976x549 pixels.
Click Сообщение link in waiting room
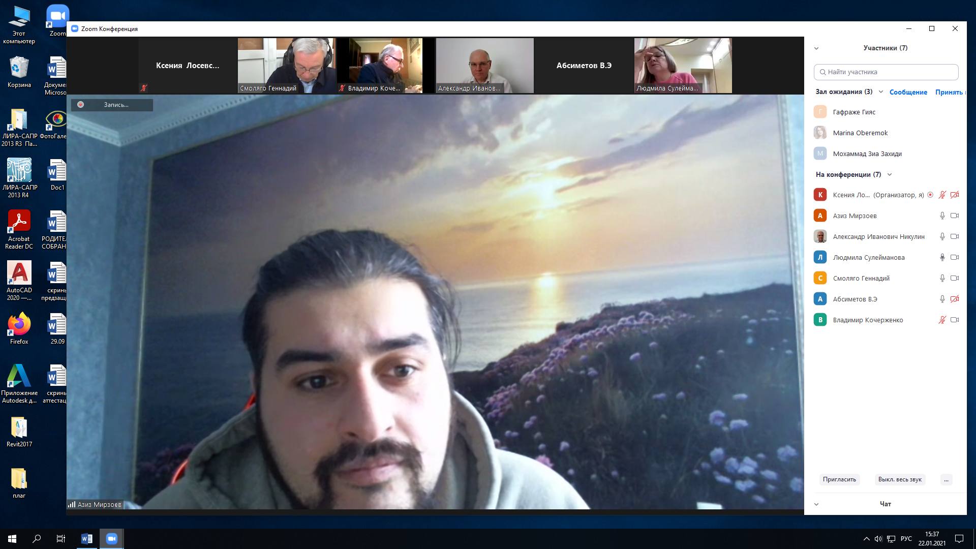click(x=908, y=92)
